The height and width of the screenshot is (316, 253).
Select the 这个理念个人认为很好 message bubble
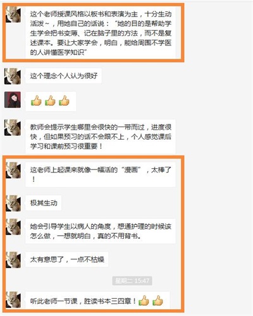point(64,76)
